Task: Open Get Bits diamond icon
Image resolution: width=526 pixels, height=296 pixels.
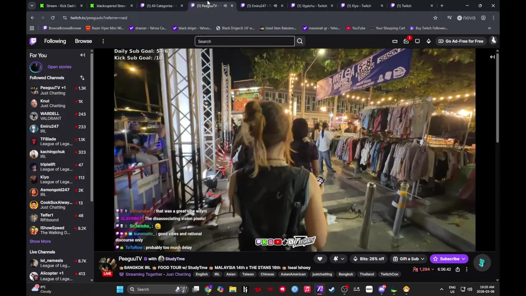Action: pyautogui.click(x=428, y=41)
